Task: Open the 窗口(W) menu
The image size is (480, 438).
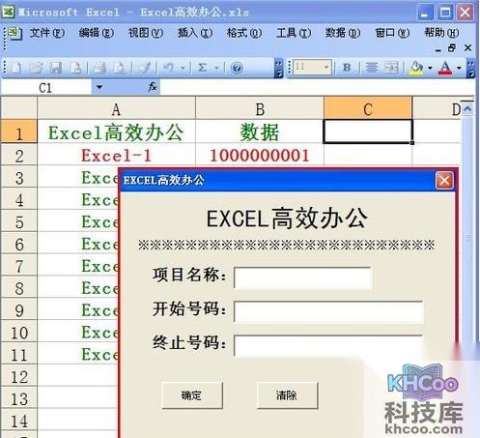Action: pyautogui.click(x=392, y=33)
